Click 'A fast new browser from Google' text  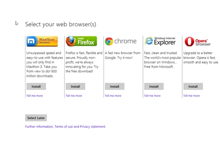coord(123,55)
